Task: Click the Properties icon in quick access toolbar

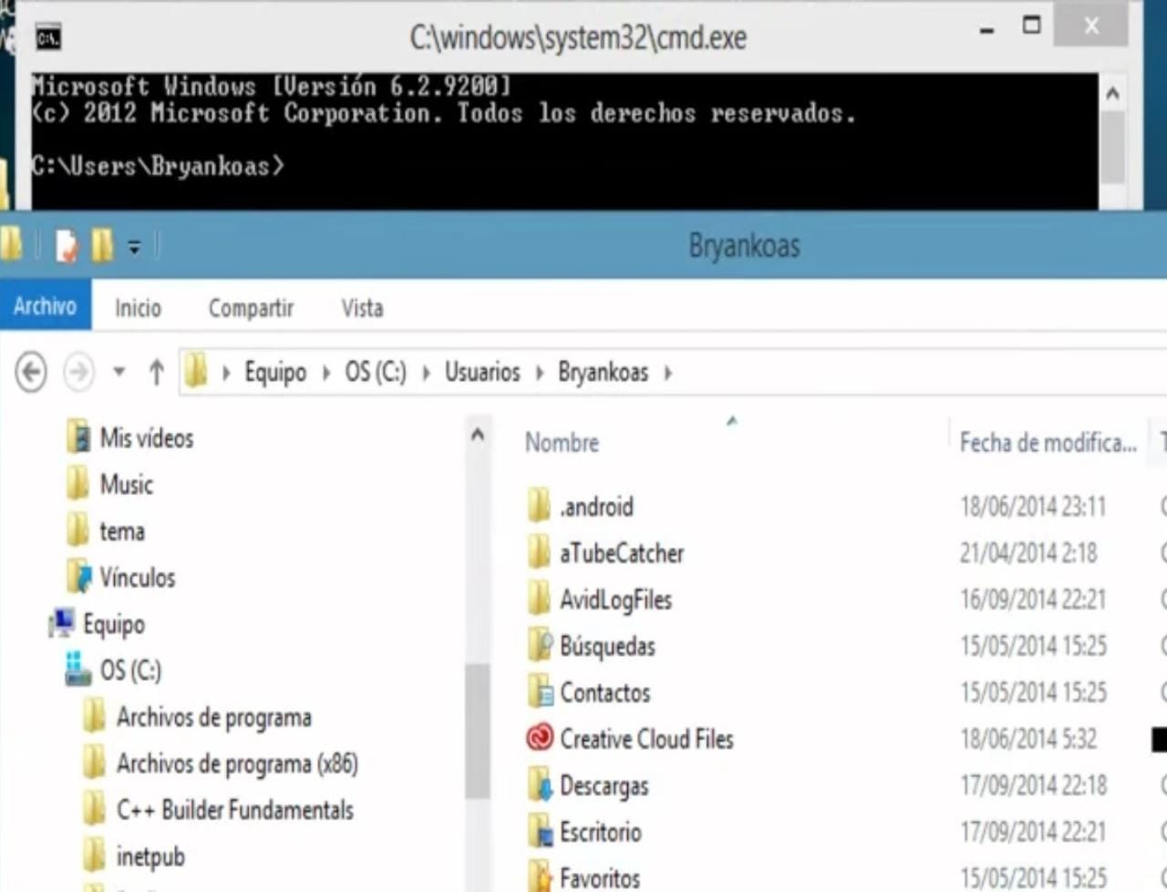Action: point(67,245)
